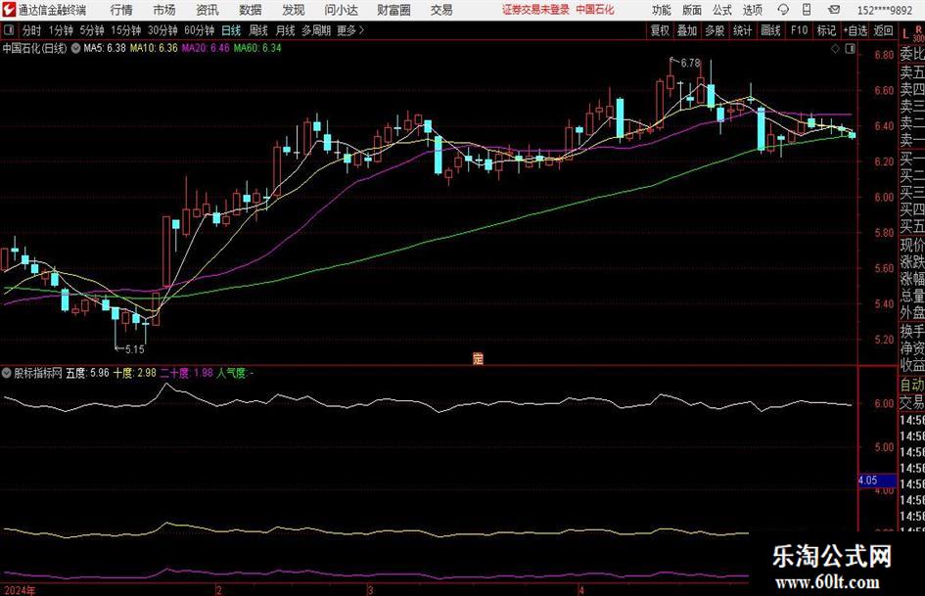Switch to the 30分钟 period
Image resolution: width=925 pixels, height=596 pixels.
(162, 30)
